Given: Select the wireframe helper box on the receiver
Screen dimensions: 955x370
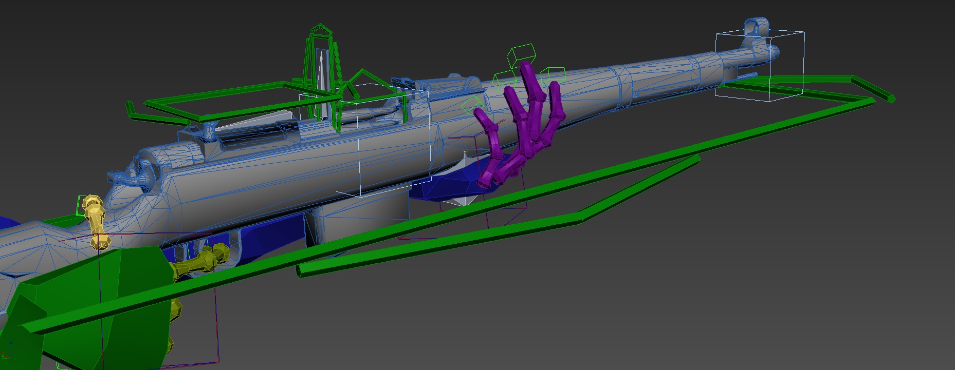Looking at the screenshot, I should point(365,141).
